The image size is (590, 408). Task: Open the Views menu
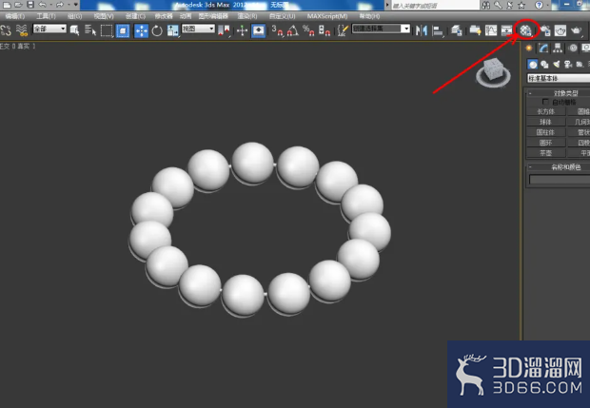point(104,16)
